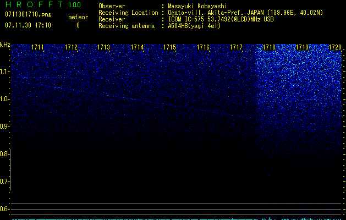
Task: Click the 1714 time marker
Action: click(x=138, y=47)
